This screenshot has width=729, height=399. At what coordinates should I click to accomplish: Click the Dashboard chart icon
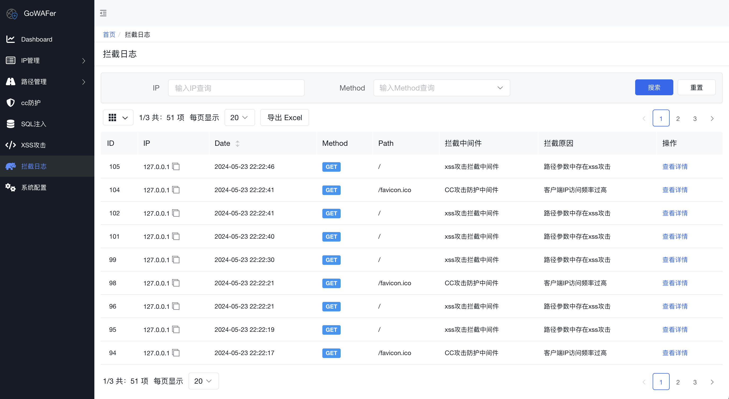coord(10,39)
